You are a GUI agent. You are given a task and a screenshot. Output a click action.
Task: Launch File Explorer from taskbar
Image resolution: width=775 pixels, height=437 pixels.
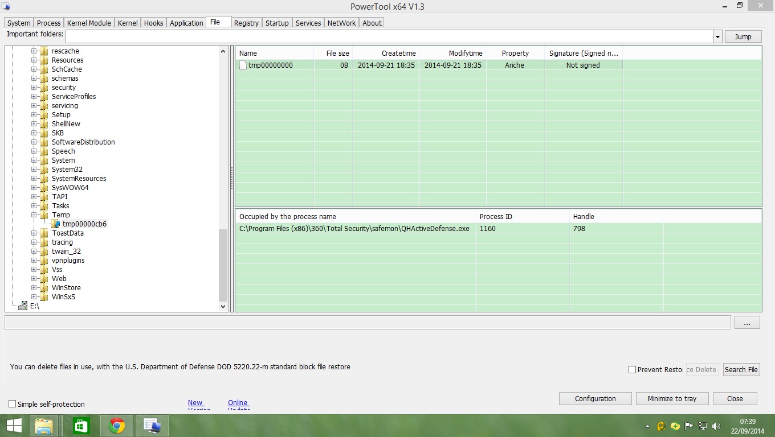(44, 426)
